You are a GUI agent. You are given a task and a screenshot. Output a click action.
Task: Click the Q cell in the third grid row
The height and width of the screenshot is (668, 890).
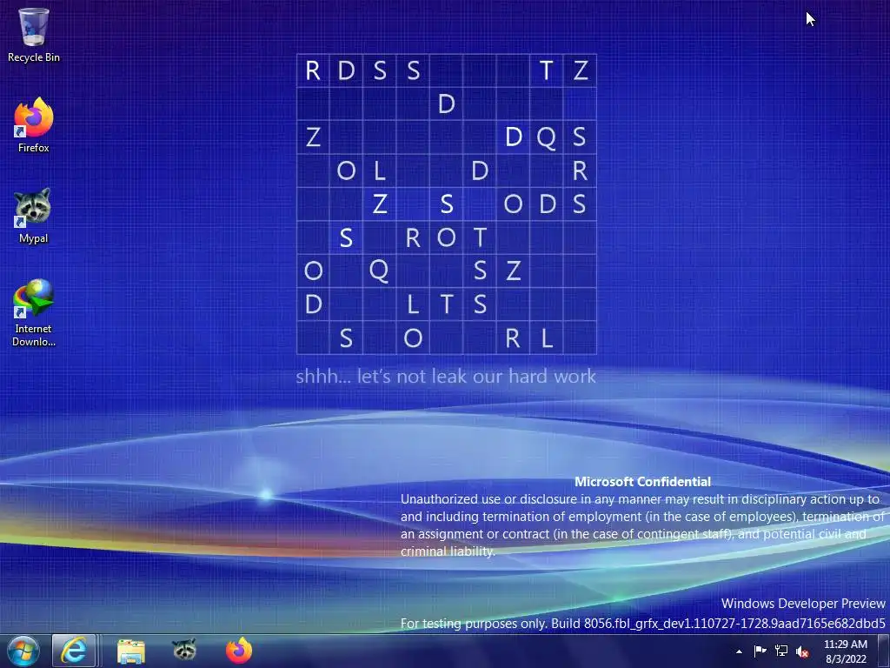(x=547, y=137)
